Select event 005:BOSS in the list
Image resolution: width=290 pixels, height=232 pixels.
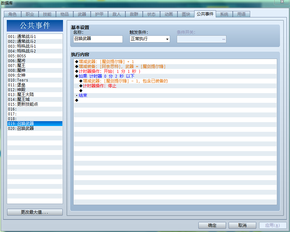coord(35,56)
